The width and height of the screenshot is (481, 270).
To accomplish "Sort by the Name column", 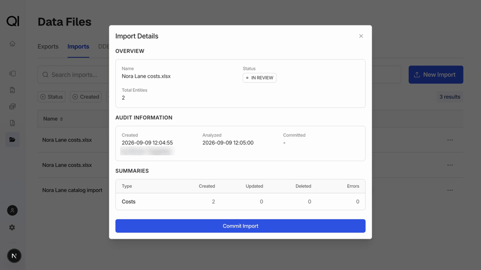I will point(53,119).
